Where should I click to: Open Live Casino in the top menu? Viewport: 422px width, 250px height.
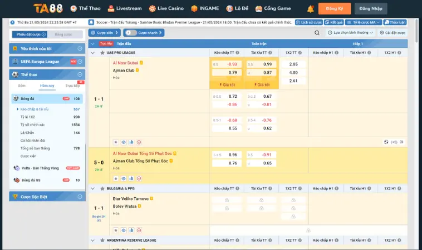tap(168, 8)
